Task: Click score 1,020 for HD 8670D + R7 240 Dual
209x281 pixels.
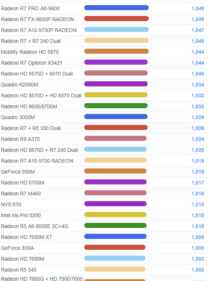Action: [x=198, y=150]
